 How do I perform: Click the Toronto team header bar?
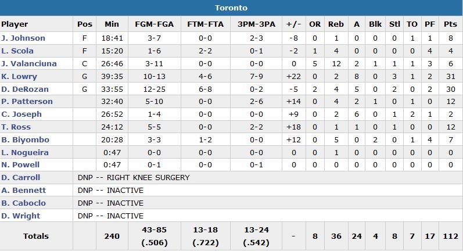click(231, 8)
